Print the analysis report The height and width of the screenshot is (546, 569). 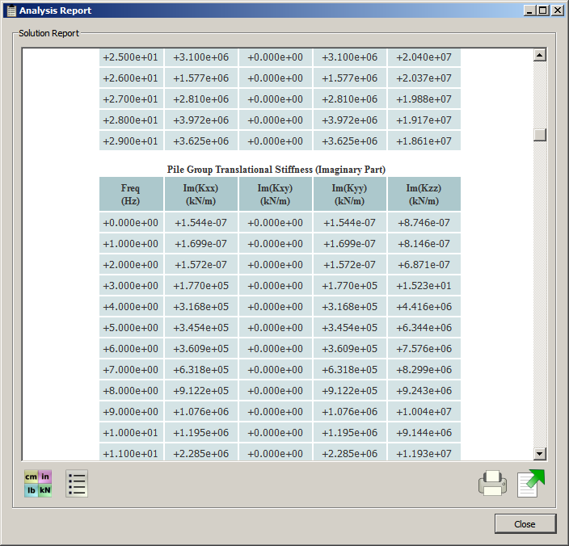492,483
